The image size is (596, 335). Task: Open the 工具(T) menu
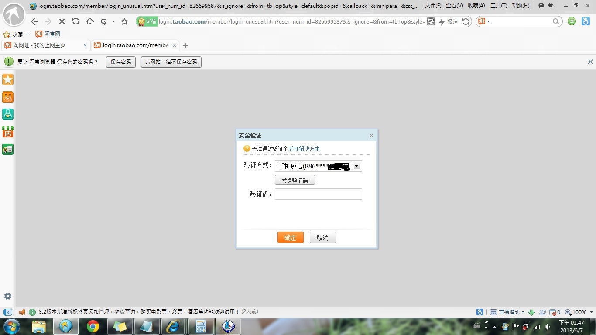(x=499, y=6)
